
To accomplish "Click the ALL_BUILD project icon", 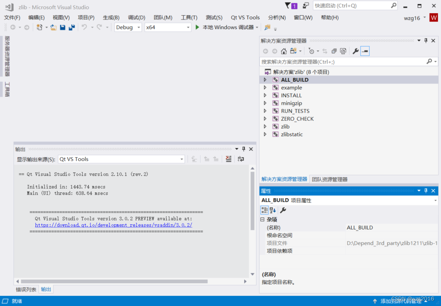I will click(x=276, y=80).
